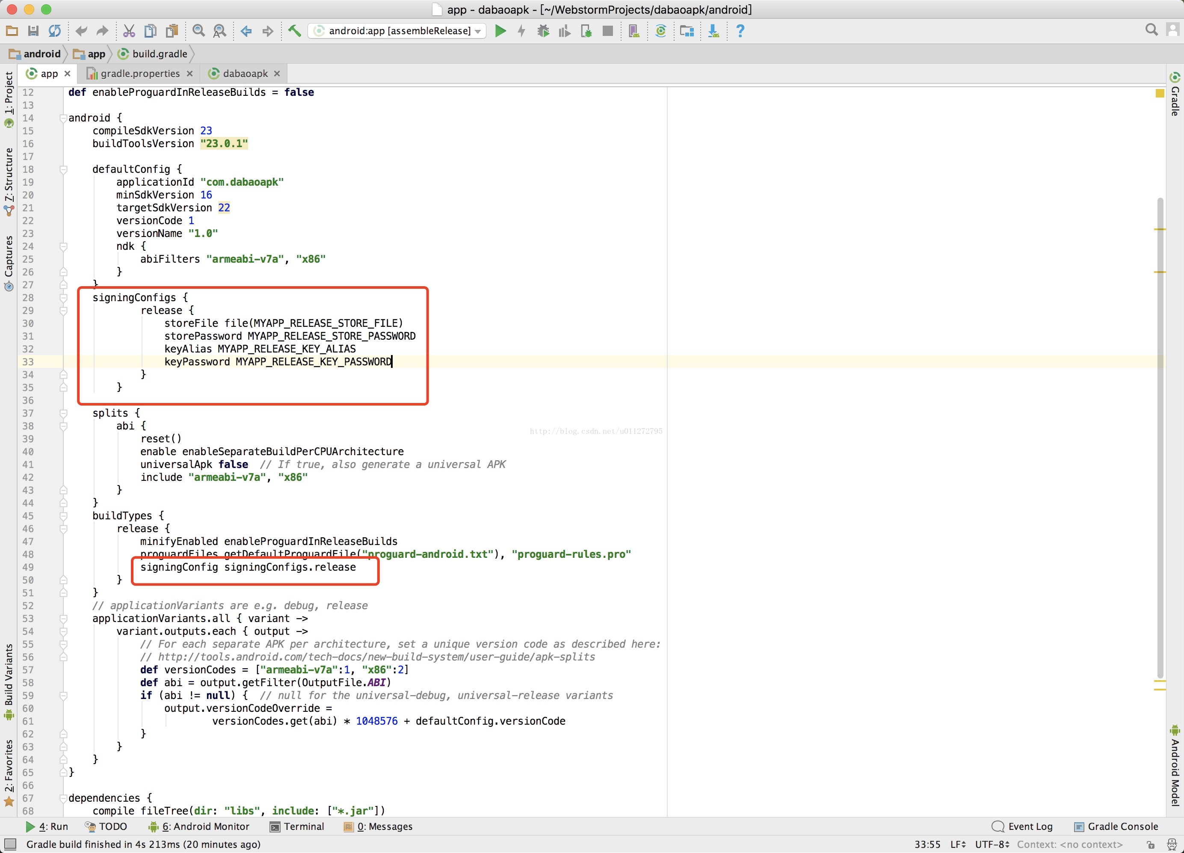Open the Terminal tool window
1184x853 pixels.
click(296, 826)
